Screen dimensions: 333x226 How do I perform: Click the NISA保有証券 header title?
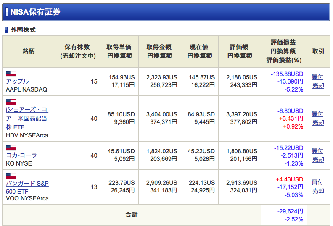coord(35,12)
